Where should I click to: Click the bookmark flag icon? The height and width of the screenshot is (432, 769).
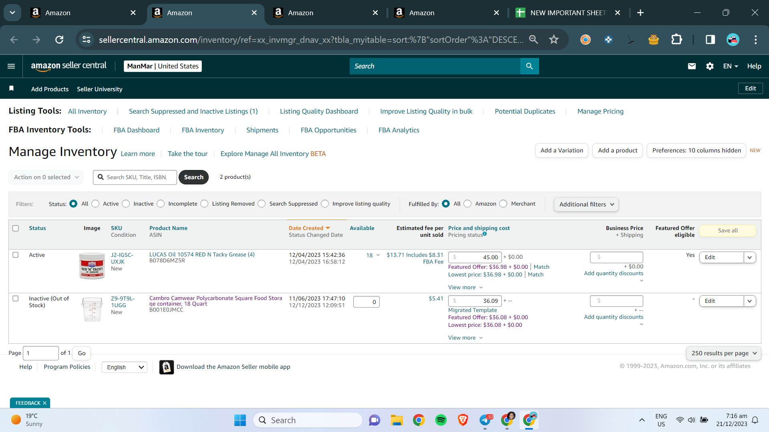point(12,88)
